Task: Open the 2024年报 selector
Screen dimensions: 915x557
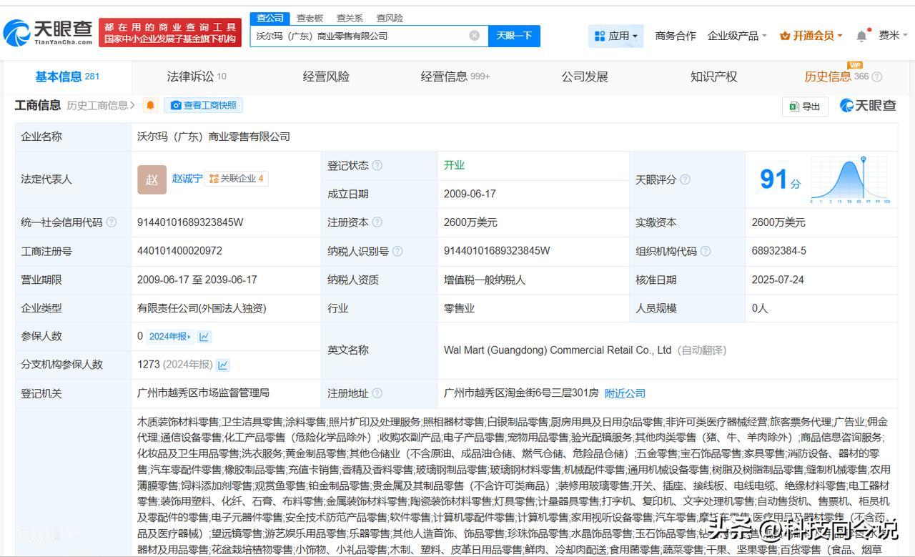Action: pos(170,336)
